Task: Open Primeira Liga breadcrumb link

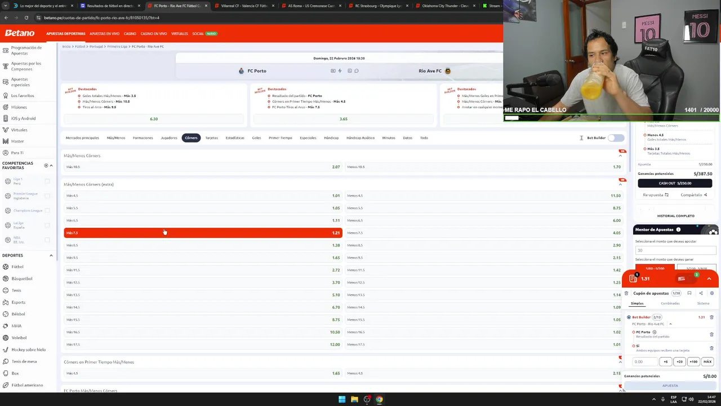Action: pos(117,46)
